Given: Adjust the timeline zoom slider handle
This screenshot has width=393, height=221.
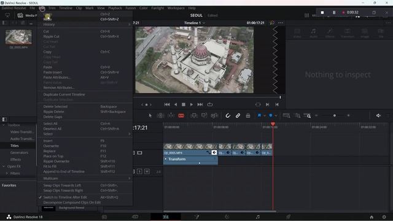Looking at the screenshot, I should [334, 115].
